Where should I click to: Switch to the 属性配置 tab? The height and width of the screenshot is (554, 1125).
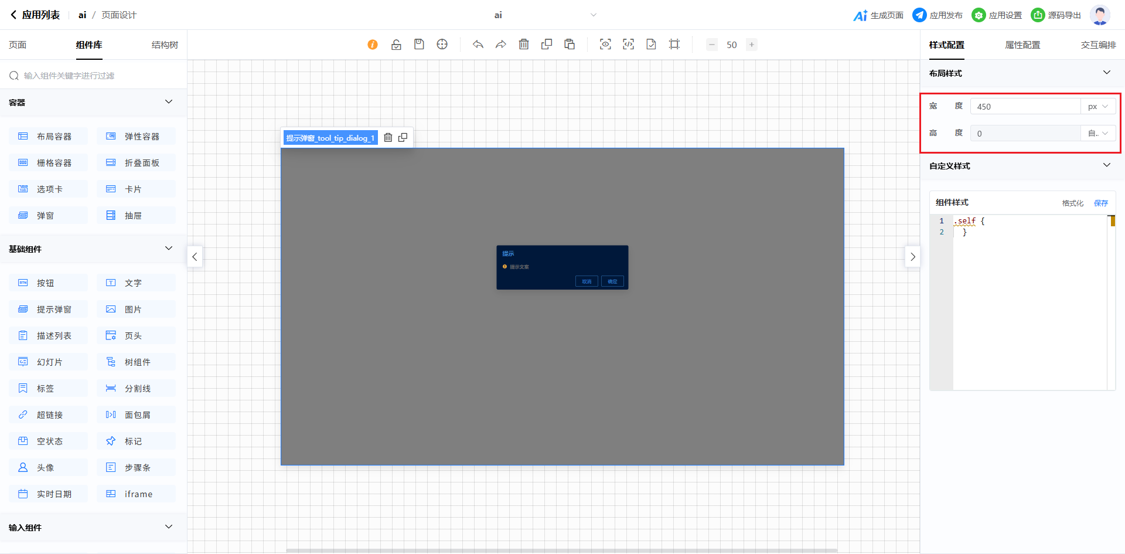point(1022,45)
